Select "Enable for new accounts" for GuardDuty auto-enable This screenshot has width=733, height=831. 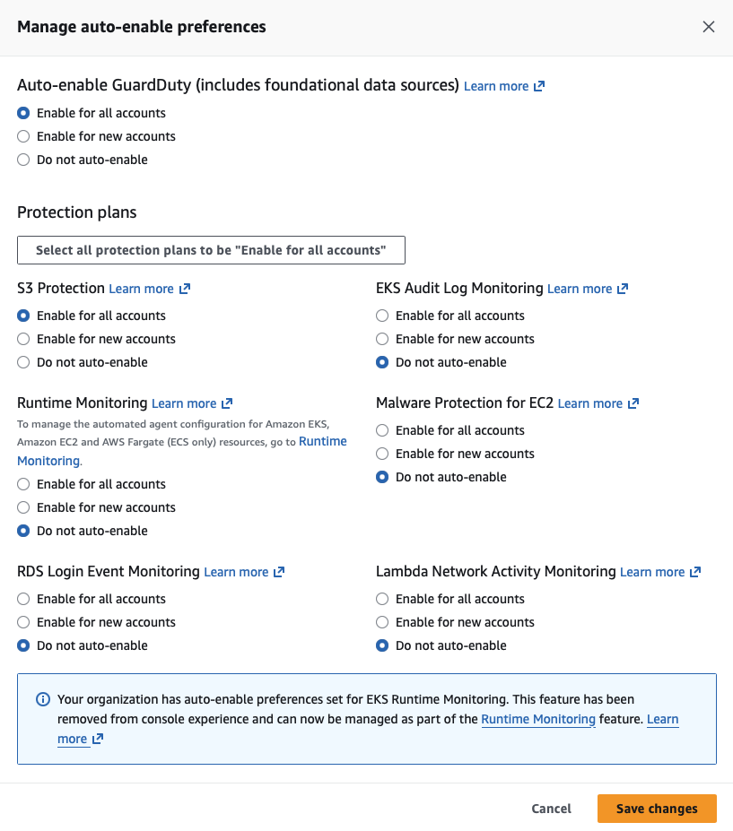(x=24, y=136)
